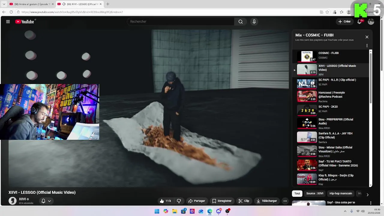Viewport: 384px width, 216px height.
Task: Toggle the channel notification bell
Action: (x=43, y=201)
